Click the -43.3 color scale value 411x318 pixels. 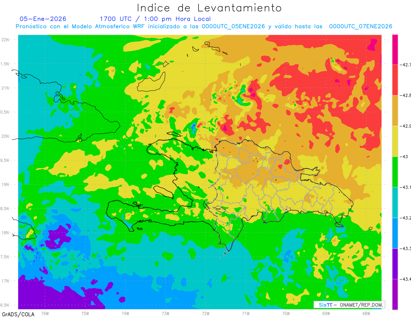406,248
